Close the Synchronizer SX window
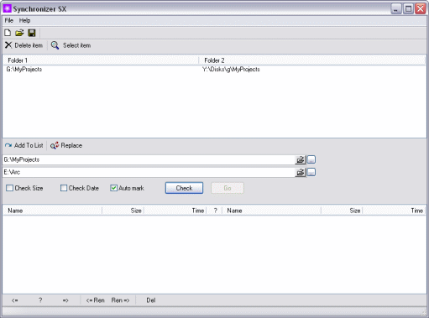 421,9
